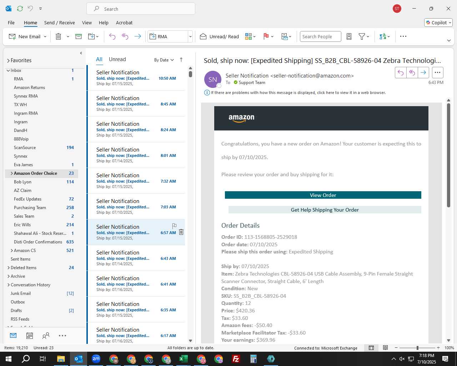Screen dimensions: 457x366
Task: Click Forward icon in reading pane header
Action: 423,73
